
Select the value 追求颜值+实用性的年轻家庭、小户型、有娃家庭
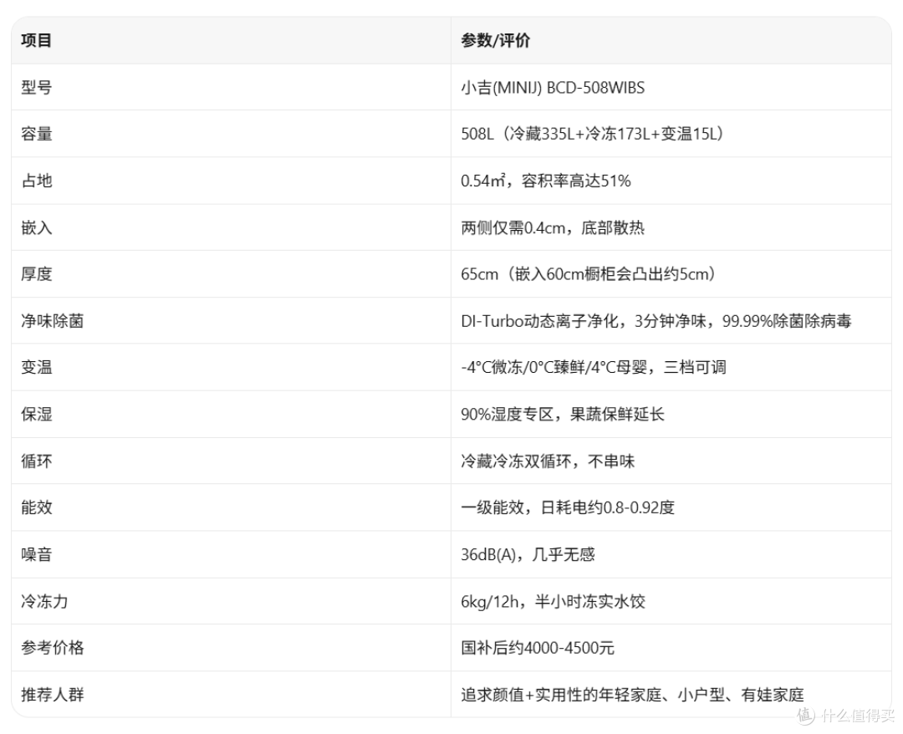tap(632, 695)
